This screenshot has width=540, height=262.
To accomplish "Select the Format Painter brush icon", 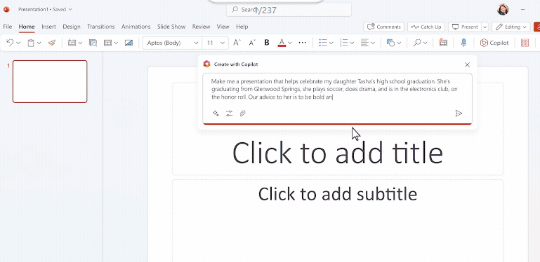I will tap(52, 43).
